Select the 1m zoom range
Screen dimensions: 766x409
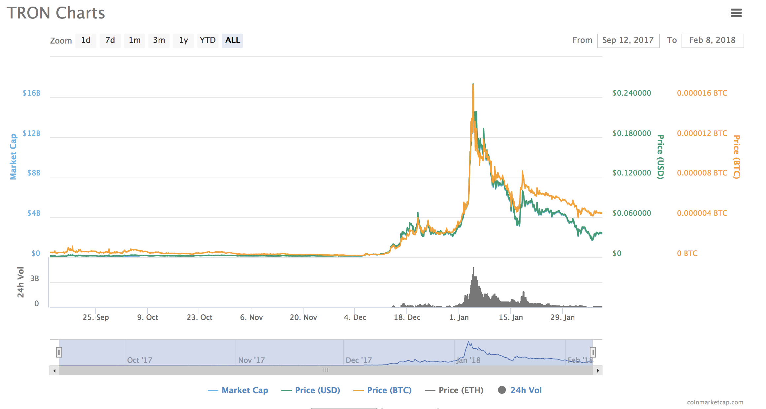(135, 41)
